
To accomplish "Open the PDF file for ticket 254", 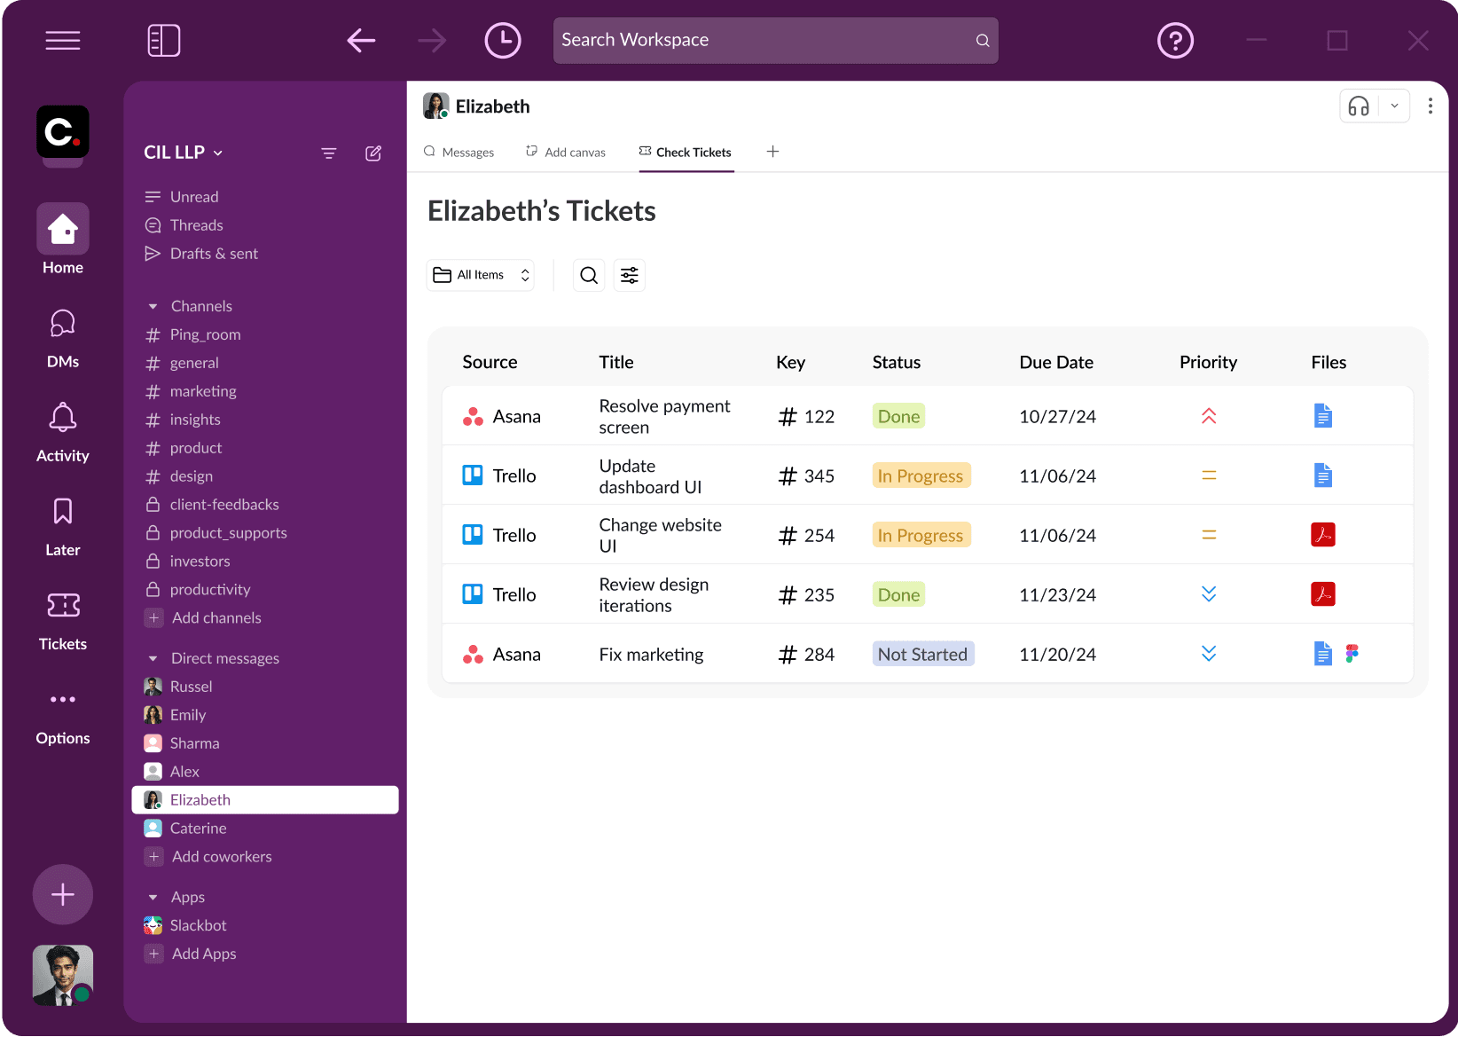I will click(1323, 535).
